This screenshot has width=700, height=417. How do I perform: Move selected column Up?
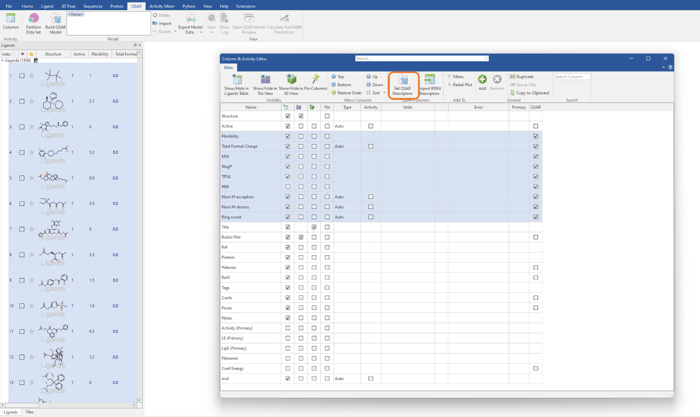(x=372, y=77)
